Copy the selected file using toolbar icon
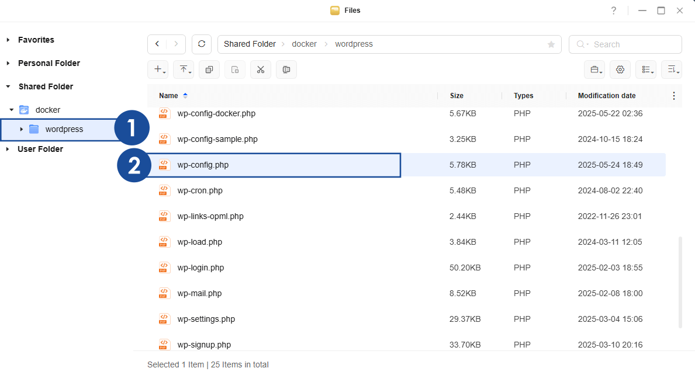Screen dimensions: 695x375 tap(209, 70)
